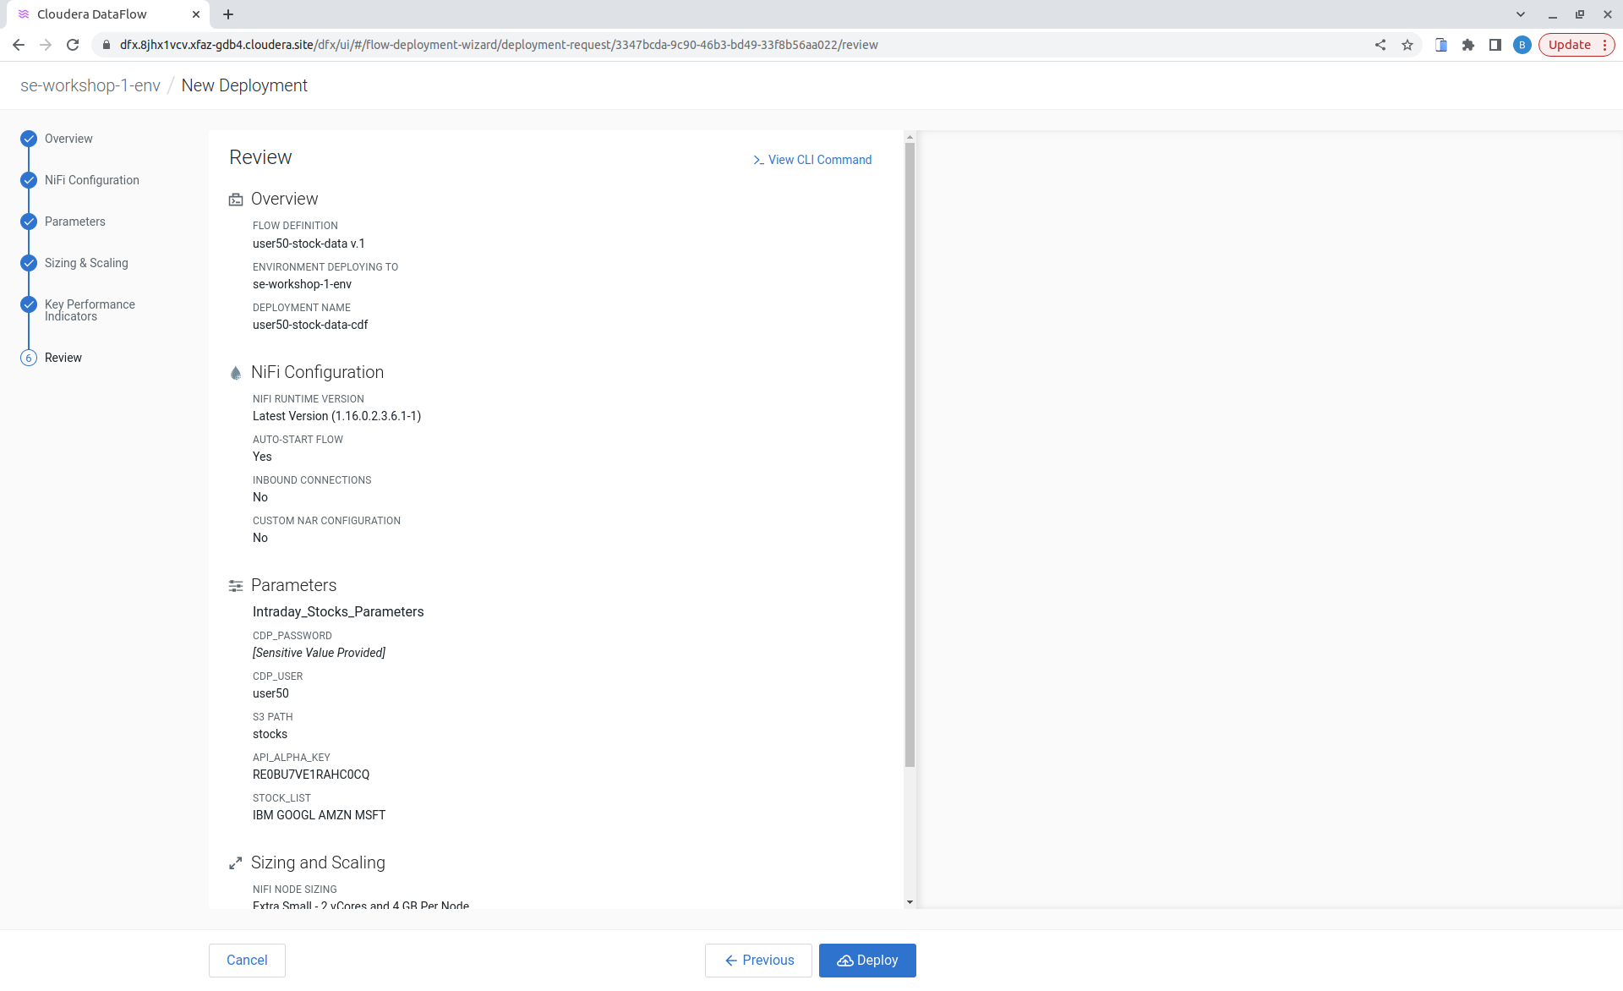The width and height of the screenshot is (1623, 991).
Task: Reload the page with the refresh icon
Action: click(x=73, y=45)
